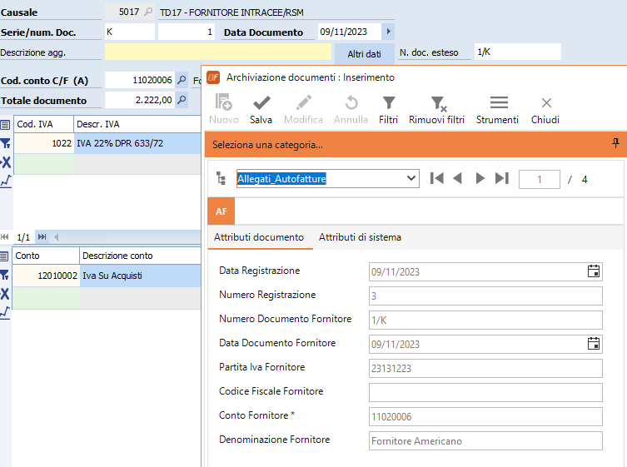
Task: Open calendar picker for Data Documento Fornitore
Action: pyautogui.click(x=594, y=344)
